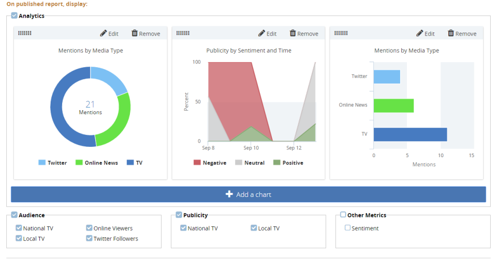Click the drag handle on the donut chart panel
This screenshot has width=497, height=259.
pos(25,34)
